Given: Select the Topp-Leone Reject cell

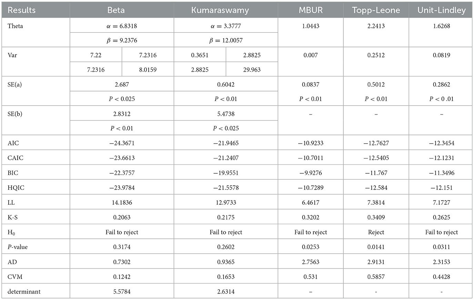Looking at the screenshot, I should 376,232.
